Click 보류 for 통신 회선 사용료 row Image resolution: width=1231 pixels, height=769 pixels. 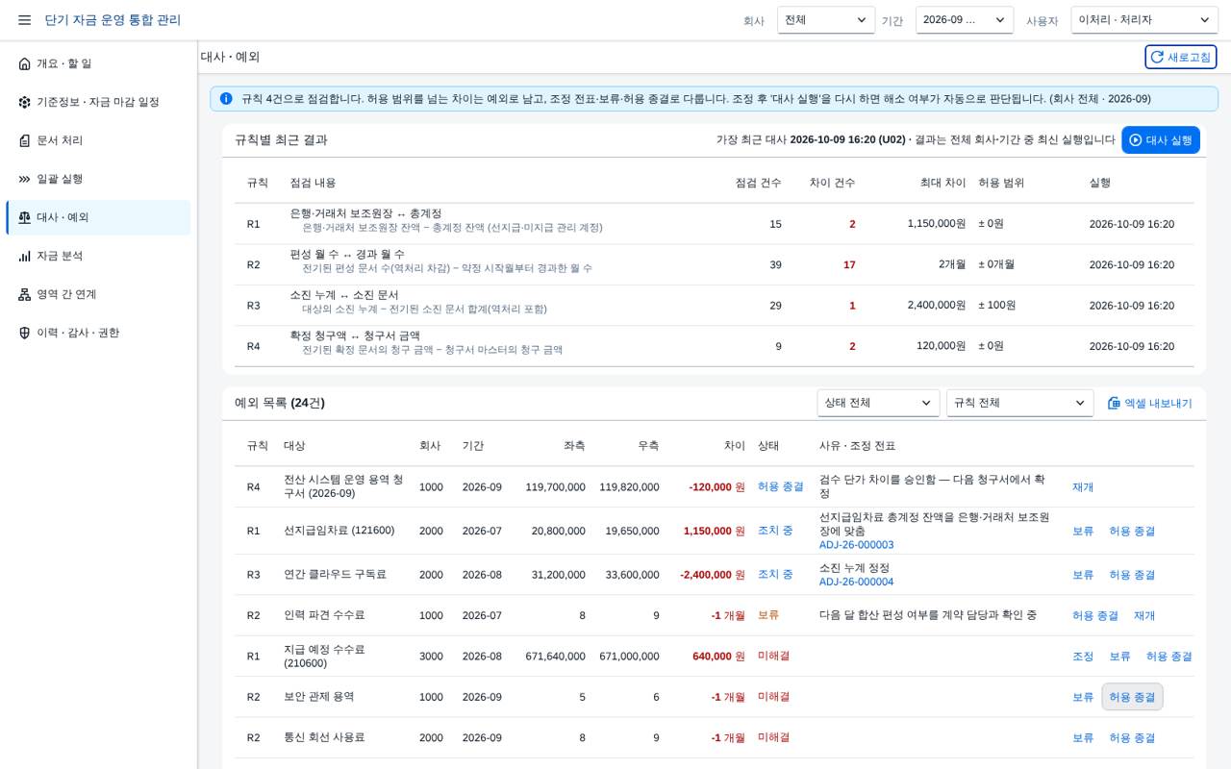1083,738
